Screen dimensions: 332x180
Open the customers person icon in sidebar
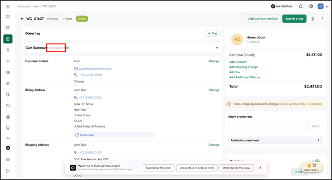8,50
